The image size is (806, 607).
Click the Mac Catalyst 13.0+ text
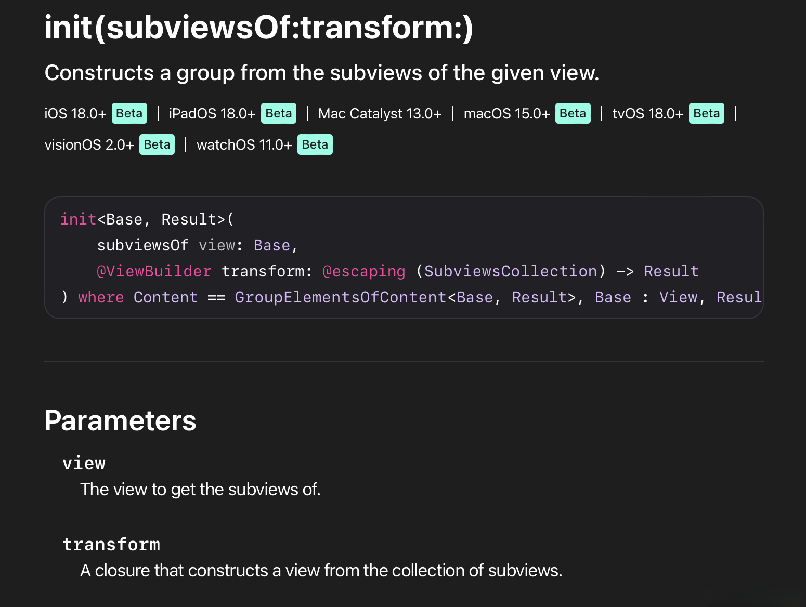click(x=380, y=114)
